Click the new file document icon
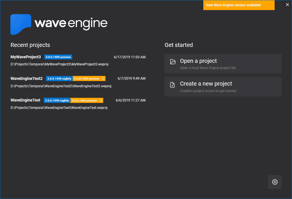 (173, 85)
